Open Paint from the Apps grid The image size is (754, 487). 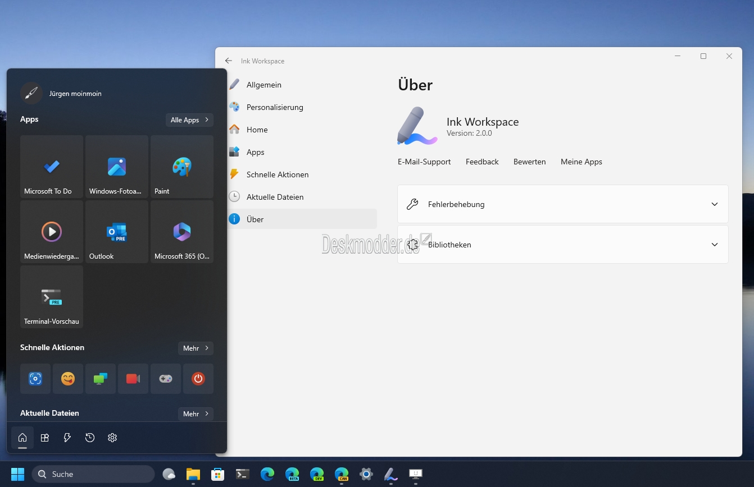(182, 167)
